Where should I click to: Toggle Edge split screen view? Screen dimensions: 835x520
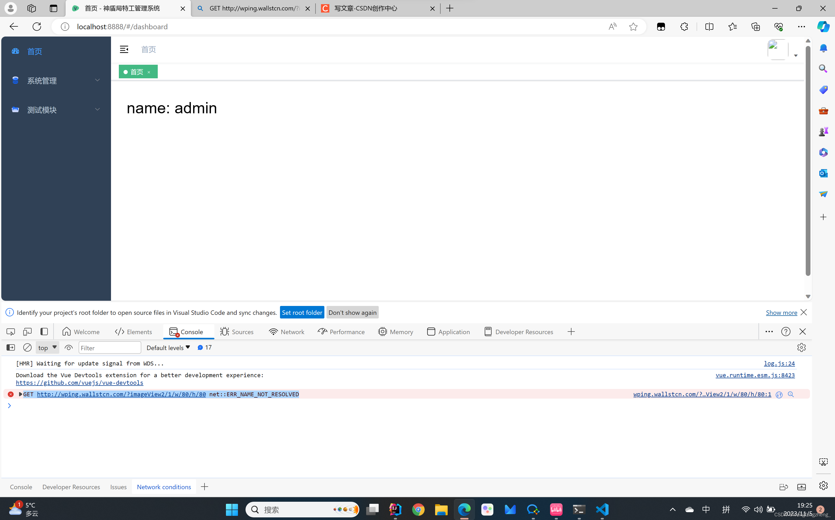click(x=709, y=26)
